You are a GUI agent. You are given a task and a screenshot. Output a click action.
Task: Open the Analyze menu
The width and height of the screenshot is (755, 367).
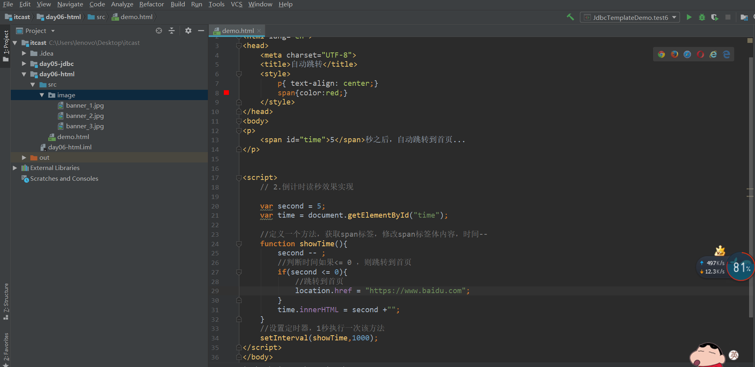(122, 4)
